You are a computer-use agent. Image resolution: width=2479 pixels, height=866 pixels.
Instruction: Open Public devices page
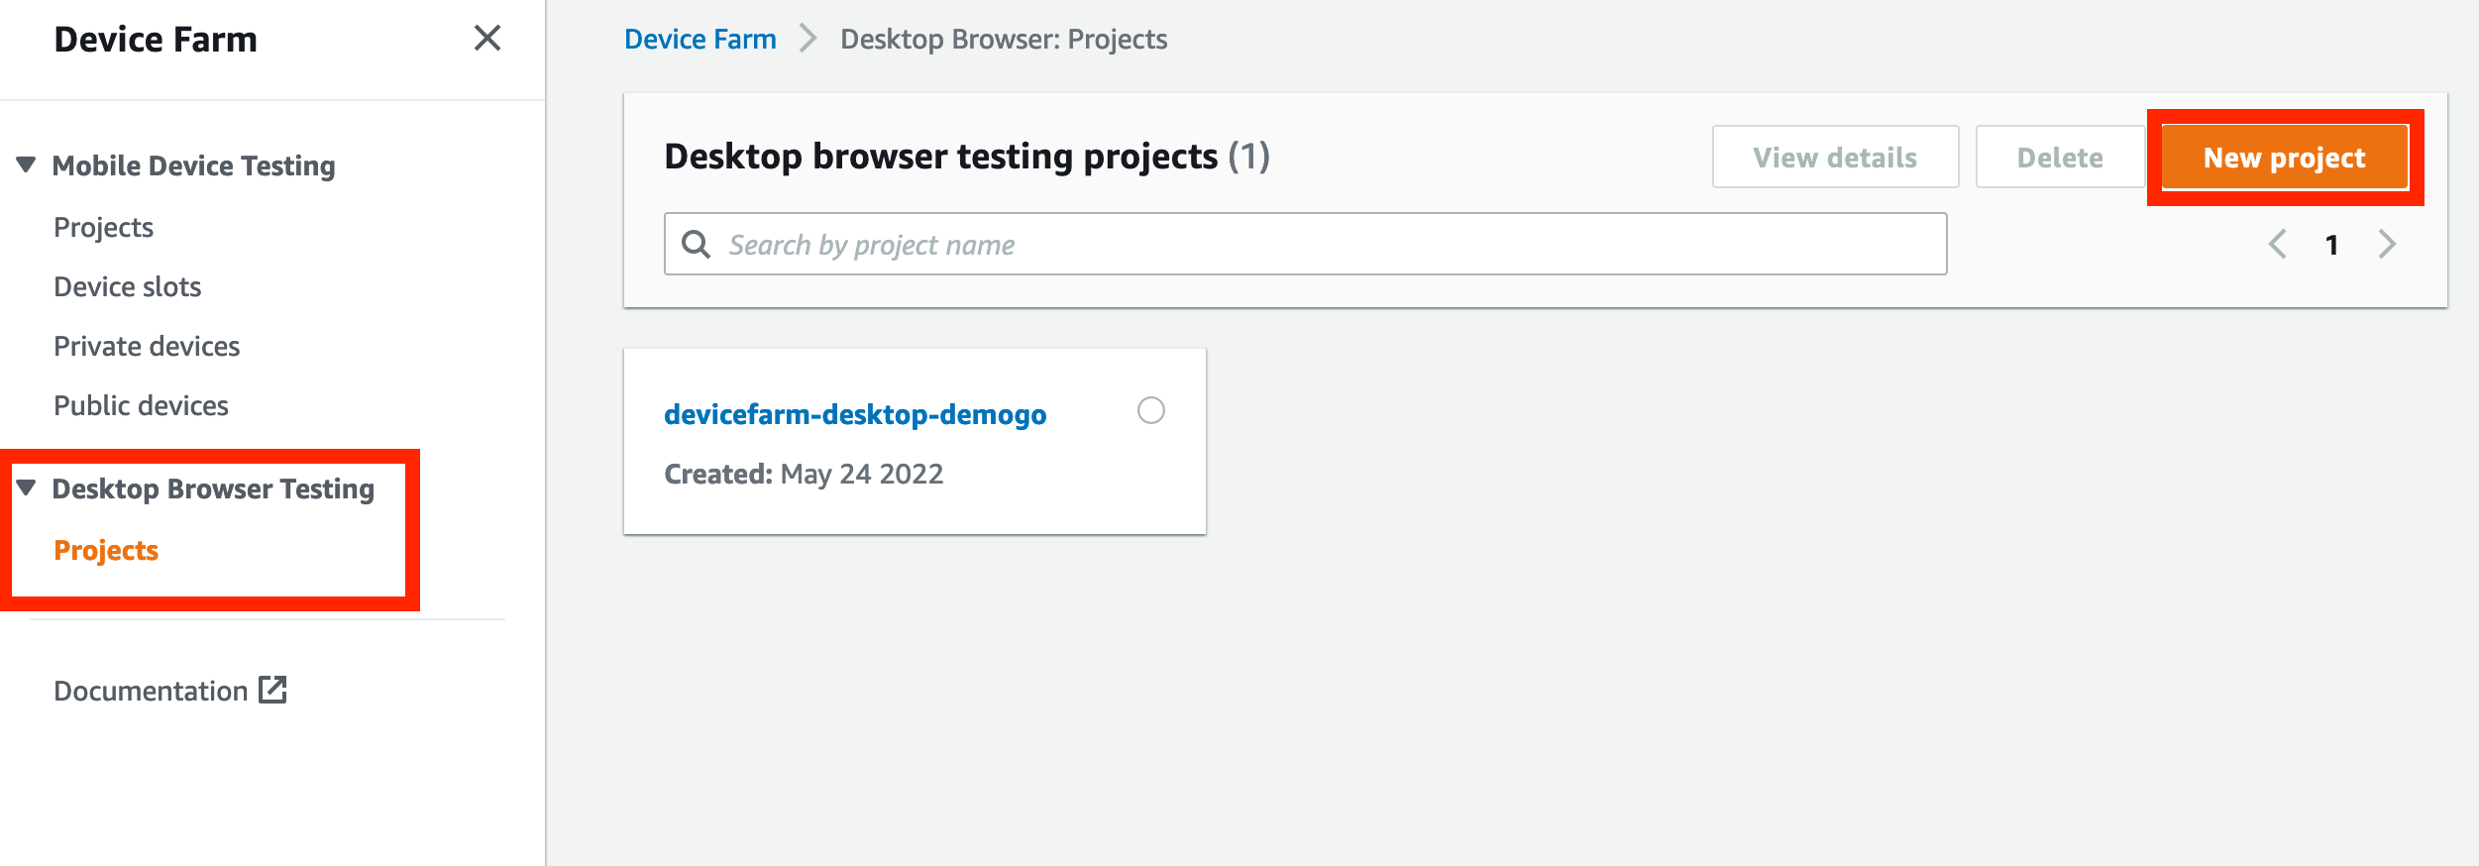(x=141, y=406)
